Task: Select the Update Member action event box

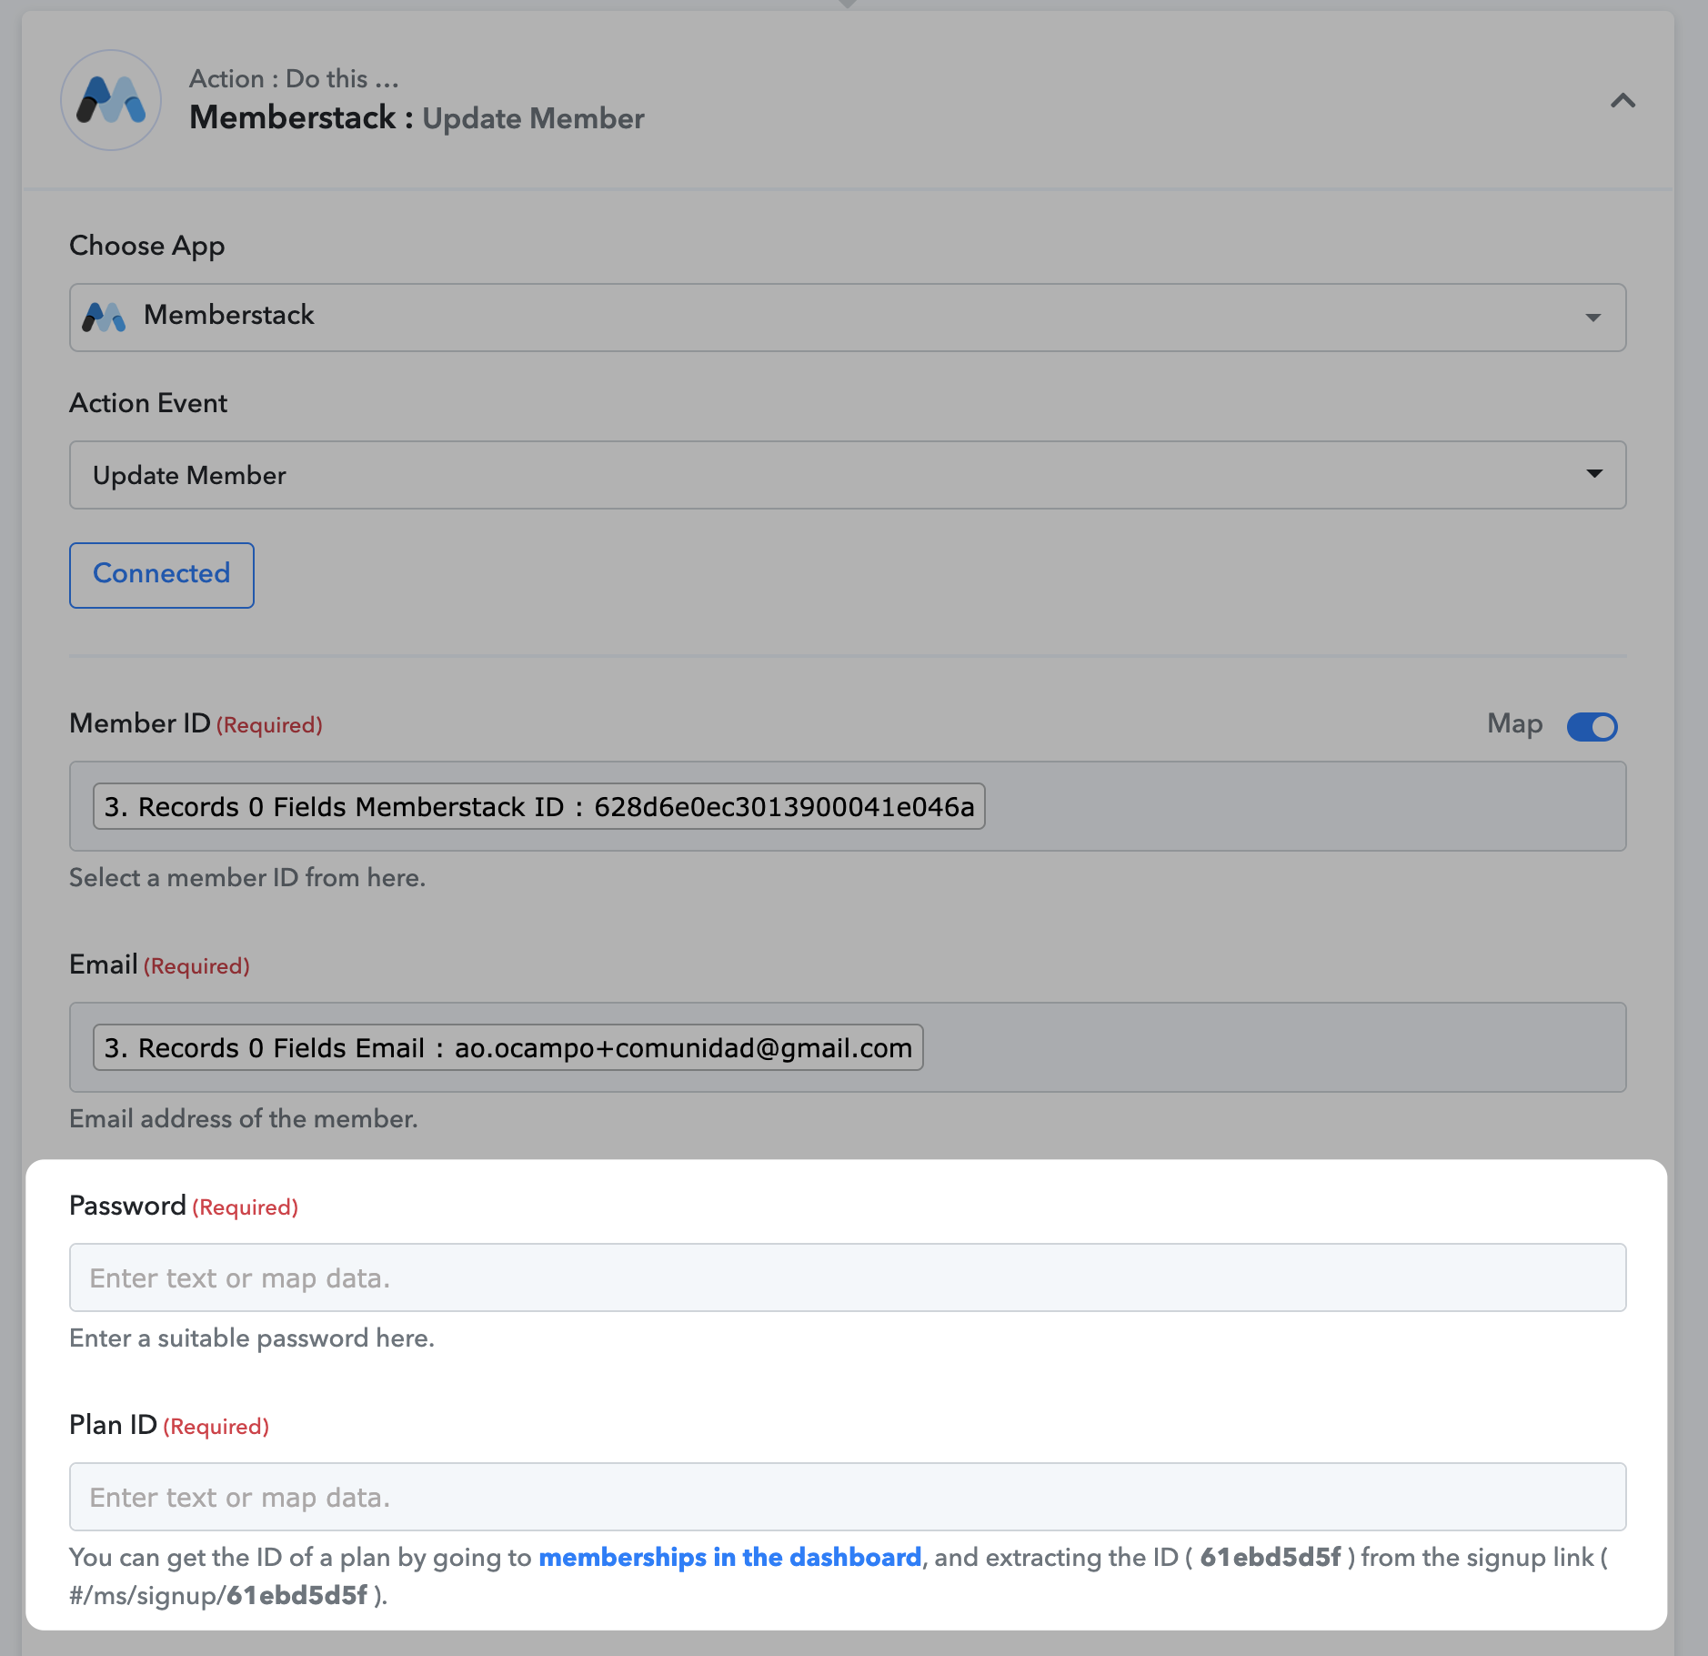Action: click(848, 475)
